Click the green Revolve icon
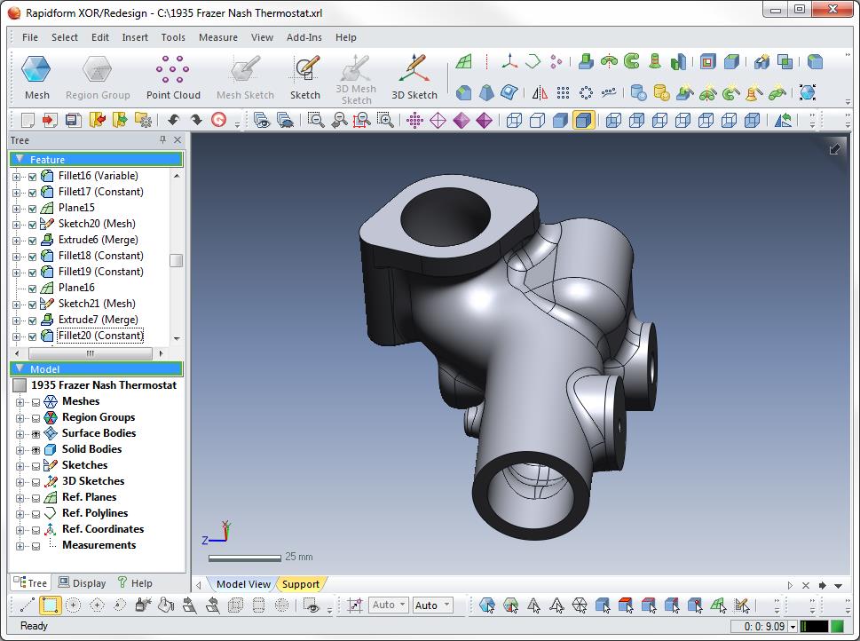Viewport: 860px width, 641px height. (x=609, y=61)
